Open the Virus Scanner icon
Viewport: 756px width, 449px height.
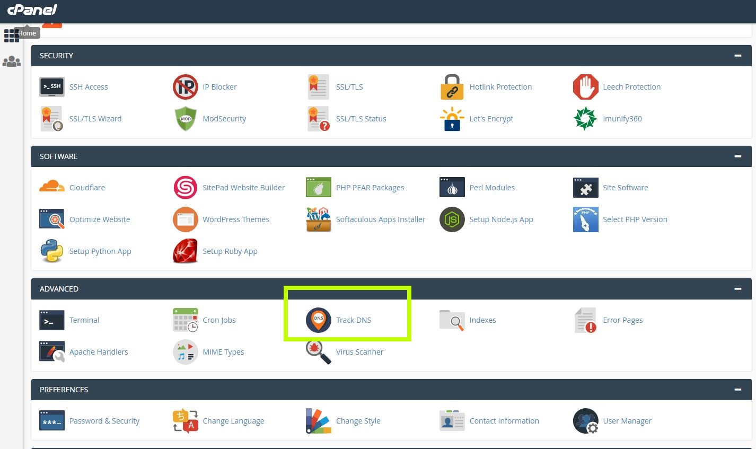click(318, 352)
